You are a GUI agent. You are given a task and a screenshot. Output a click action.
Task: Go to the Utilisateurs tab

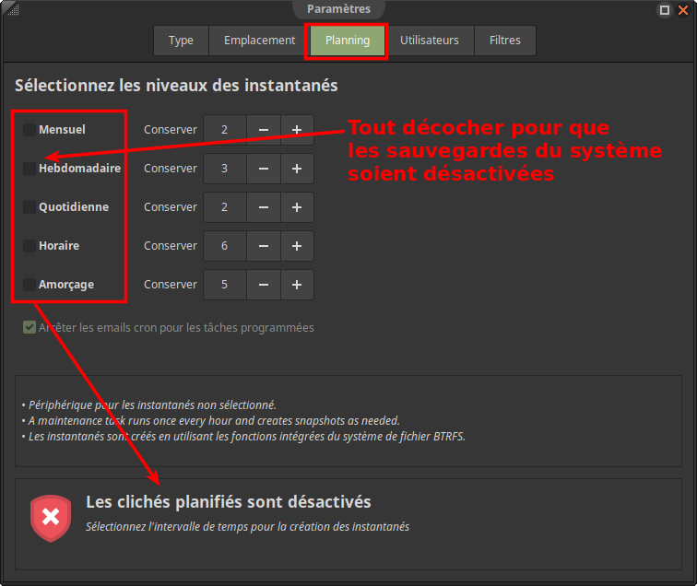pyautogui.click(x=429, y=41)
